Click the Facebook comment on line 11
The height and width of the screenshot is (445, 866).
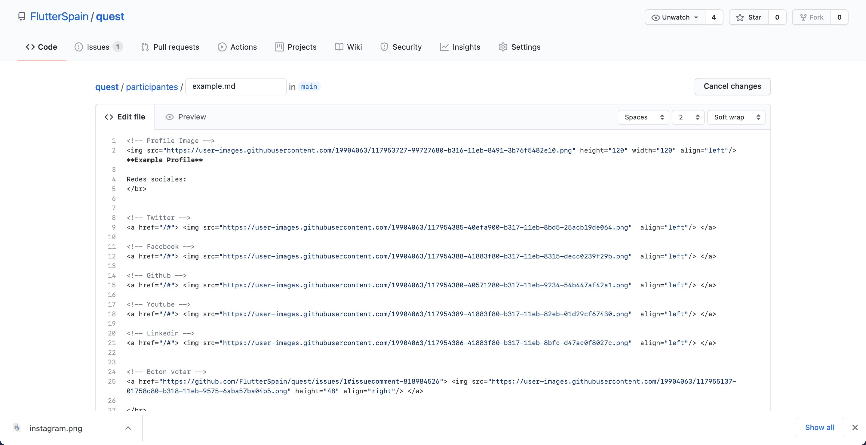[161, 246]
